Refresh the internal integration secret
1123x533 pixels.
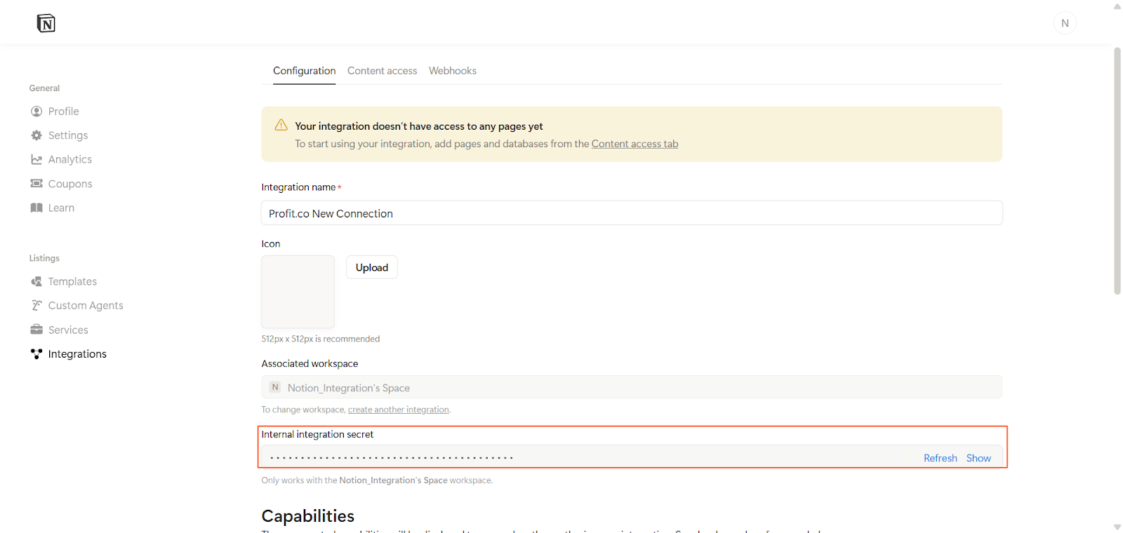pyautogui.click(x=941, y=458)
